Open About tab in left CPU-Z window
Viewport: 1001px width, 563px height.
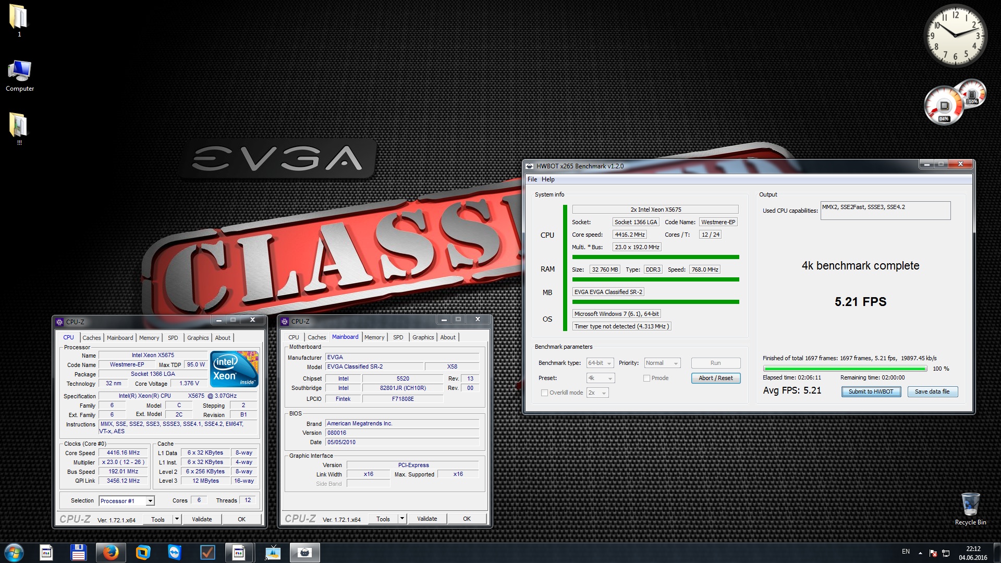(x=223, y=338)
